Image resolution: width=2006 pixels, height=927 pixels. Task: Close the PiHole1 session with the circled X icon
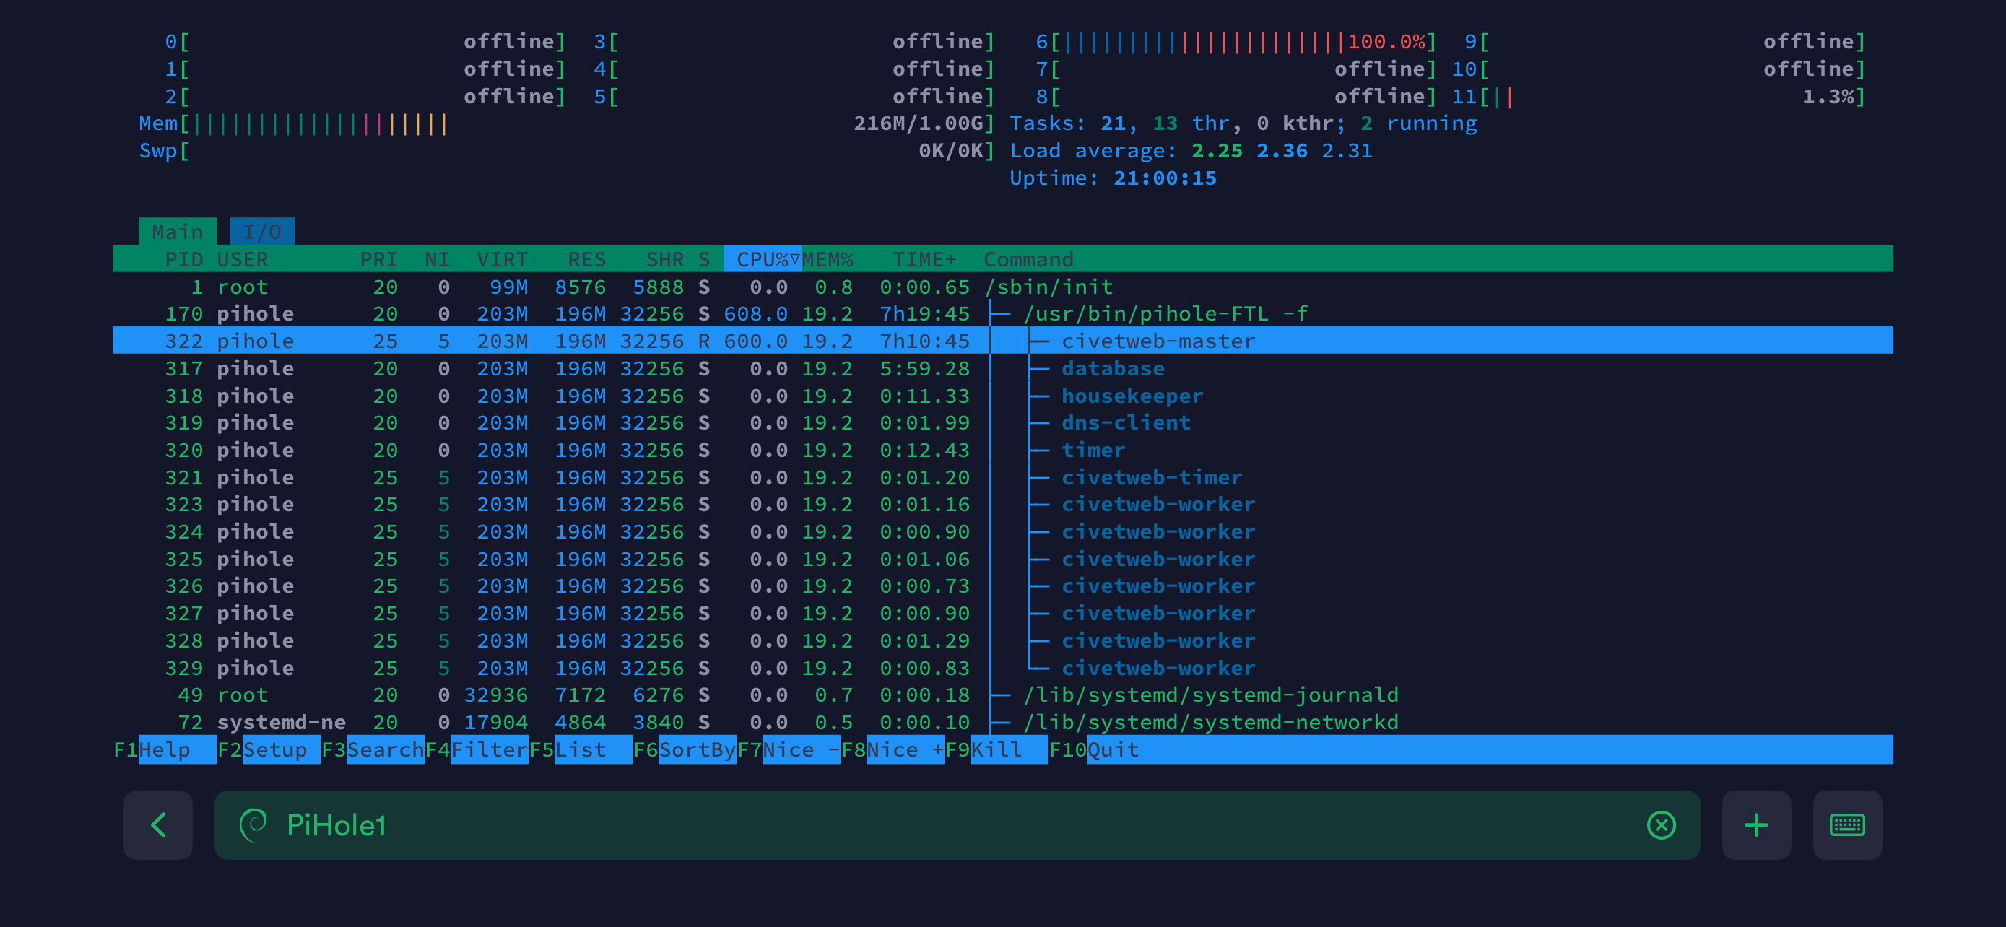[x=1660, y=825]
